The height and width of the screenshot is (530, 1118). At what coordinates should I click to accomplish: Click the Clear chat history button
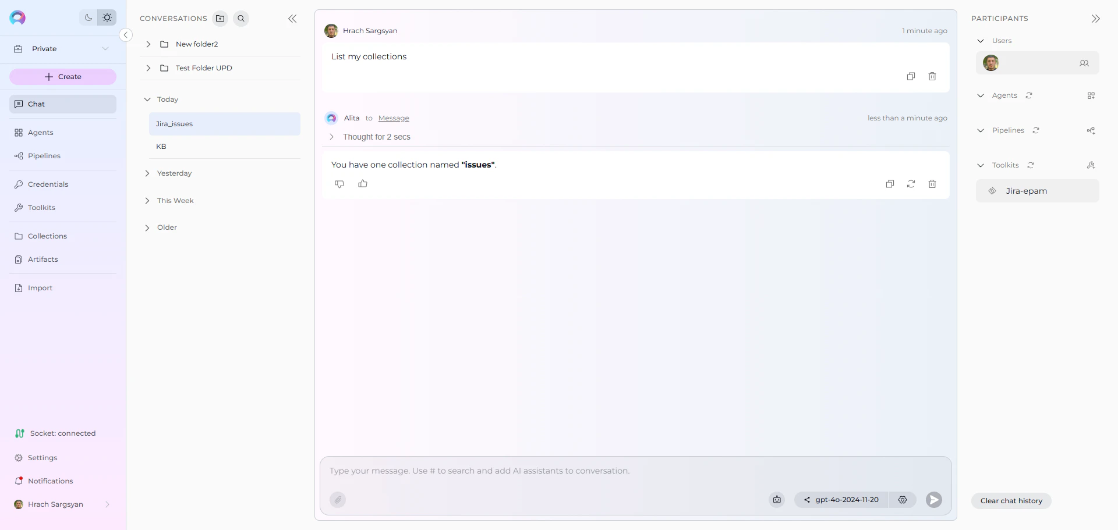pos(1011,500)
